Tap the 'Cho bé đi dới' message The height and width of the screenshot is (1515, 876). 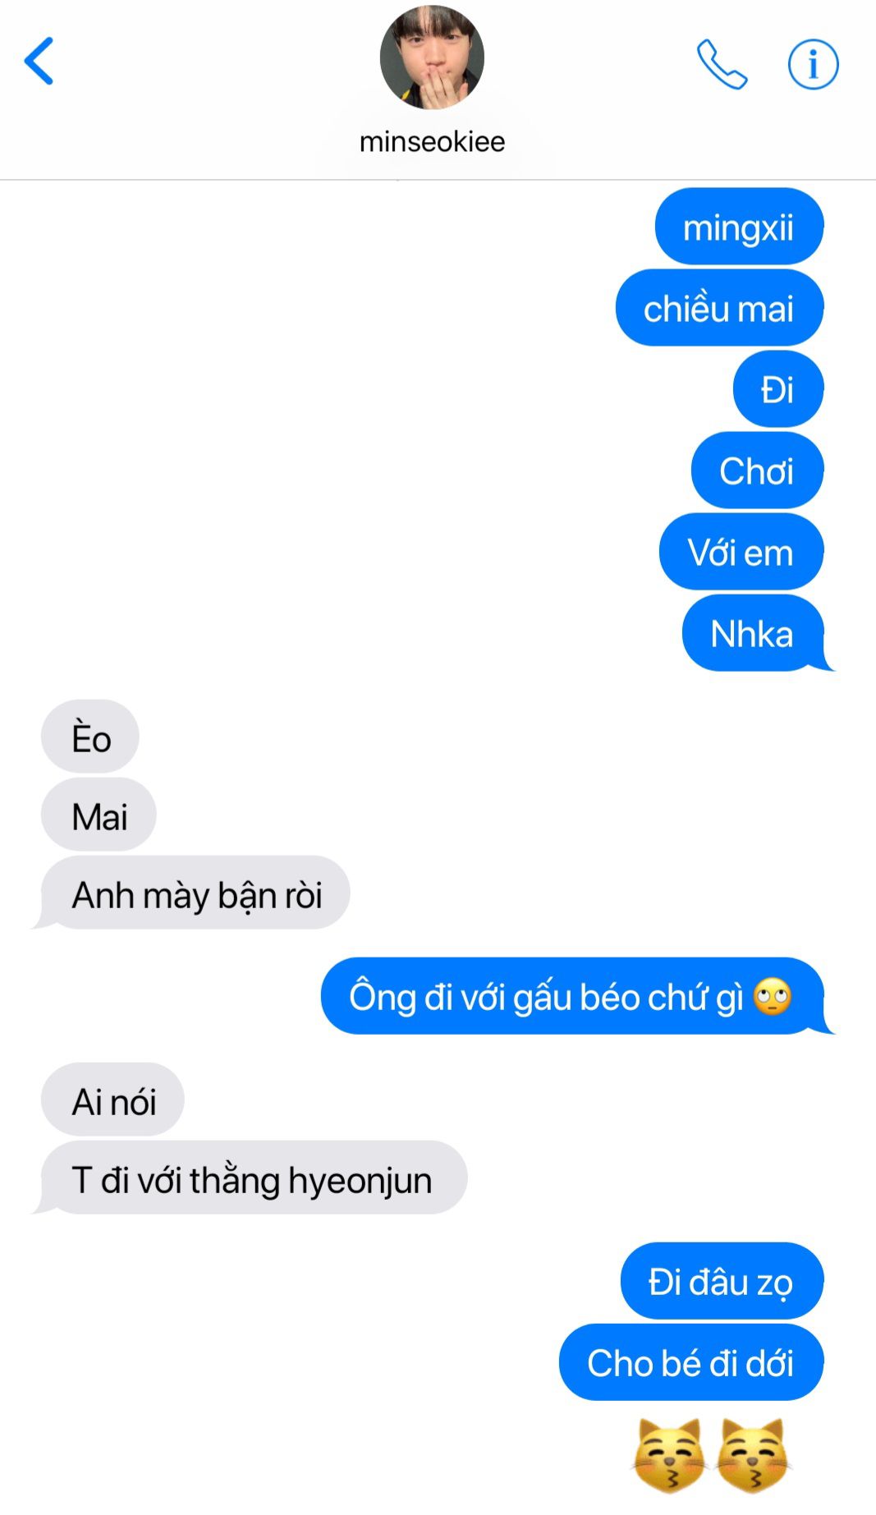point(691,1362)
